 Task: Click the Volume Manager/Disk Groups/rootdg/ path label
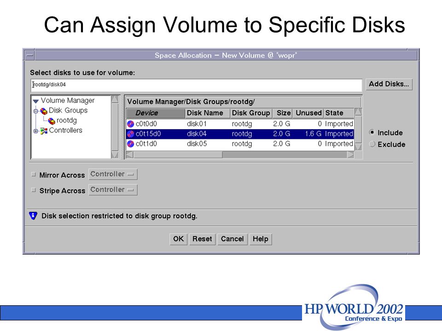[x=191, y=102]
